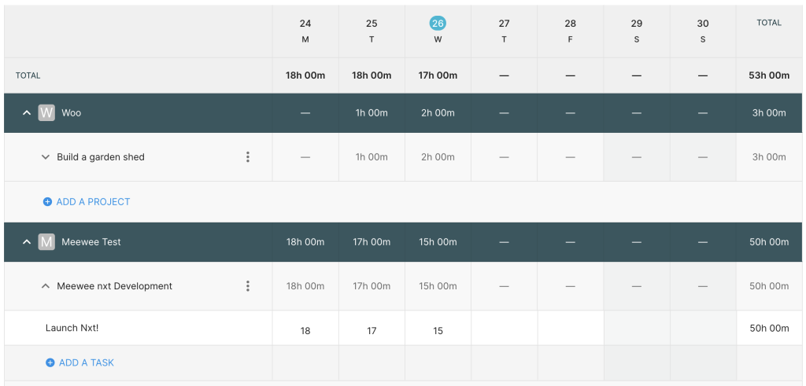Expand the Build a garden shed project

point(46,157)
